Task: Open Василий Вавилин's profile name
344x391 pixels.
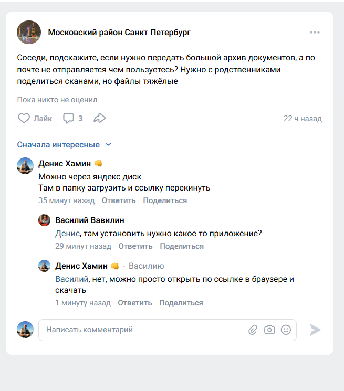Action: (90, 220)
